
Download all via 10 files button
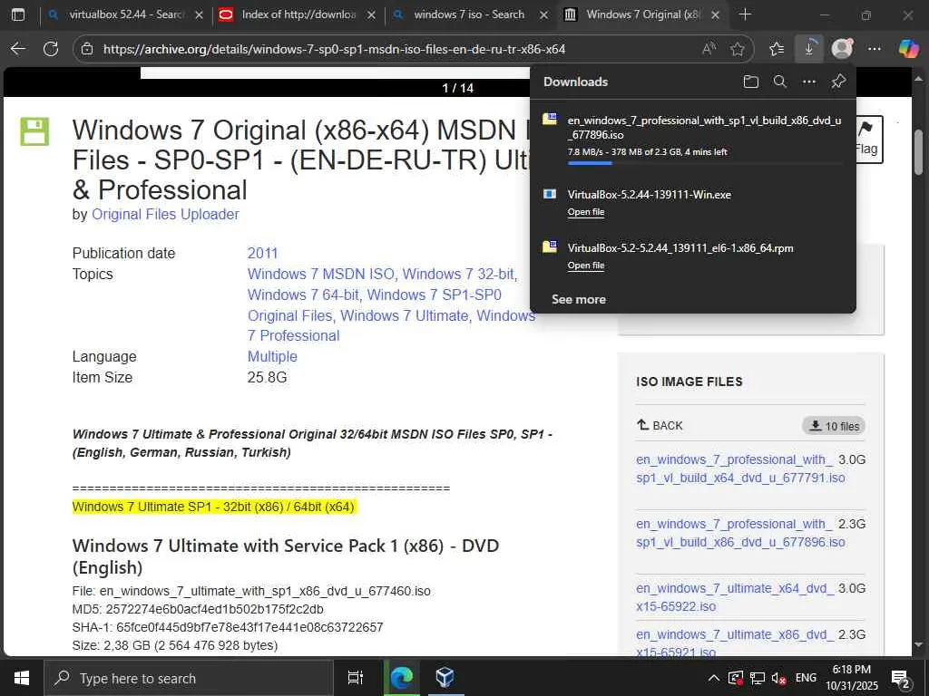pos(835,426)
